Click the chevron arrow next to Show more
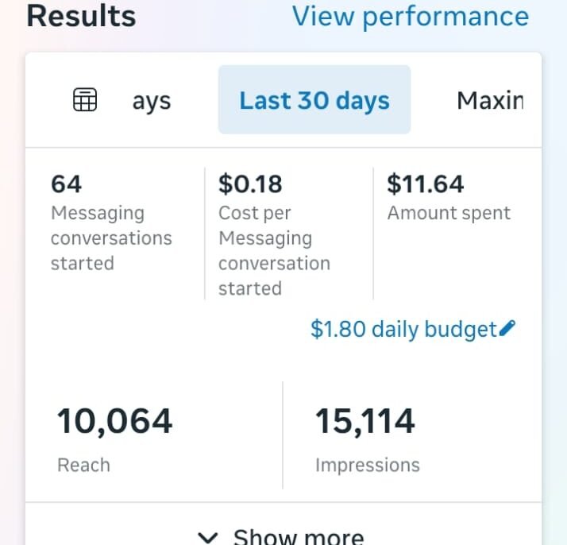Image resolution: width=567 pixels, height=545 pixels. click(208, 537)
